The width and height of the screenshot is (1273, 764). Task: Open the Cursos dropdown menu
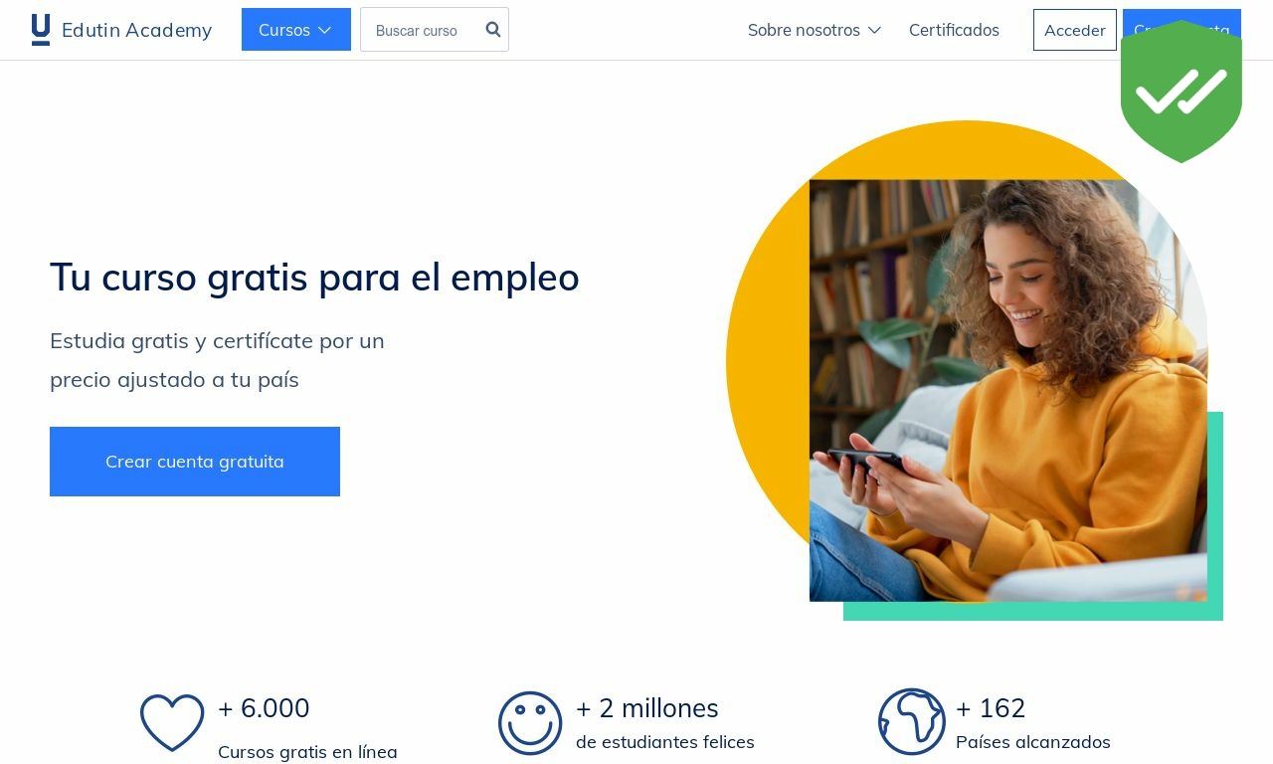296,30
